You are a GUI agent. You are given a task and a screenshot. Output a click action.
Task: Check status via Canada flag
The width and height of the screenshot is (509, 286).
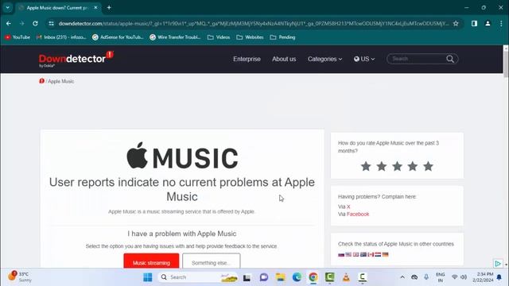coord(371,254)
